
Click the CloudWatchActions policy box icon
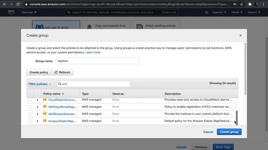point(45,100)
